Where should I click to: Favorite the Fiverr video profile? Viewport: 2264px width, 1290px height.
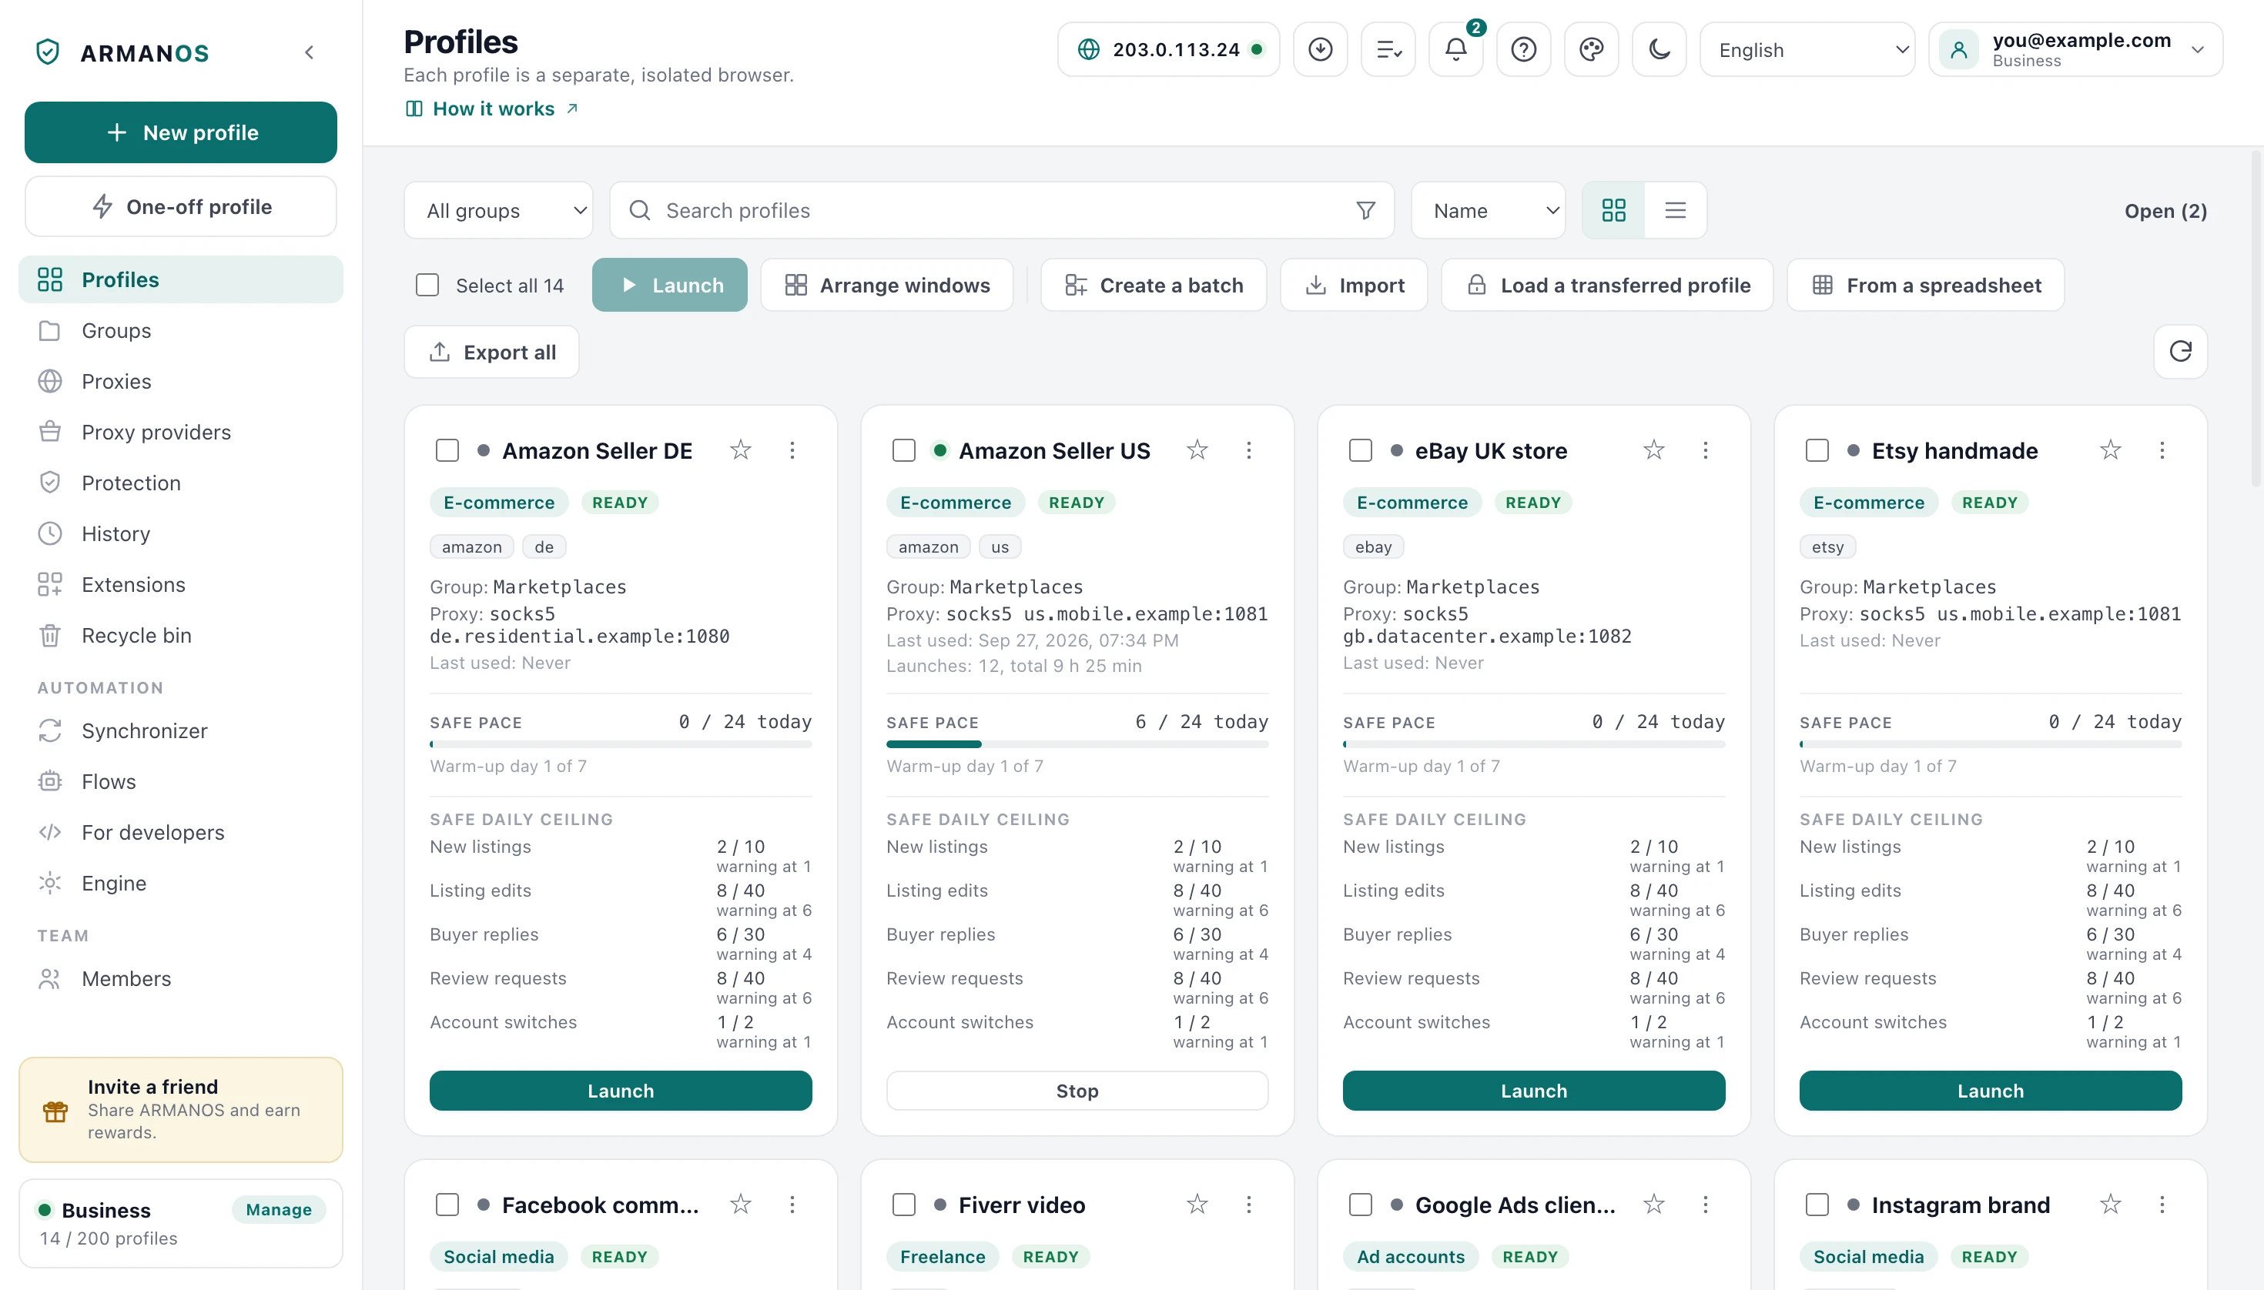[1197, 1204]
